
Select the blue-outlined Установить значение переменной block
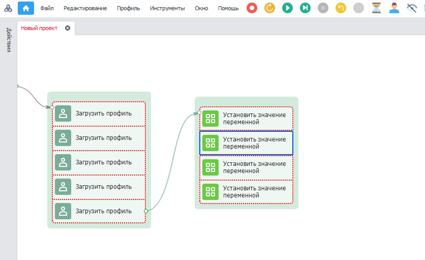click(x=246, y=143)
